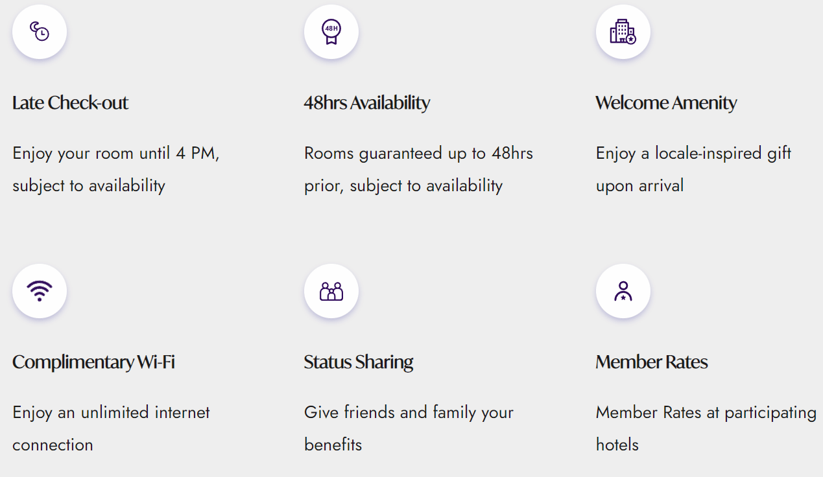Click the Status Sharing heading
Screen dimensions: 823x477
click(x=359, y=362)
